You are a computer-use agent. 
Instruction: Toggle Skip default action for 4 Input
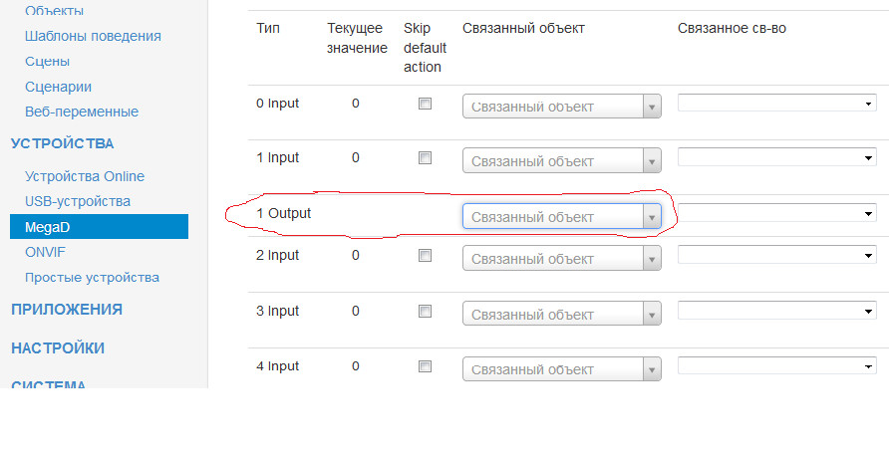(426, 366)
